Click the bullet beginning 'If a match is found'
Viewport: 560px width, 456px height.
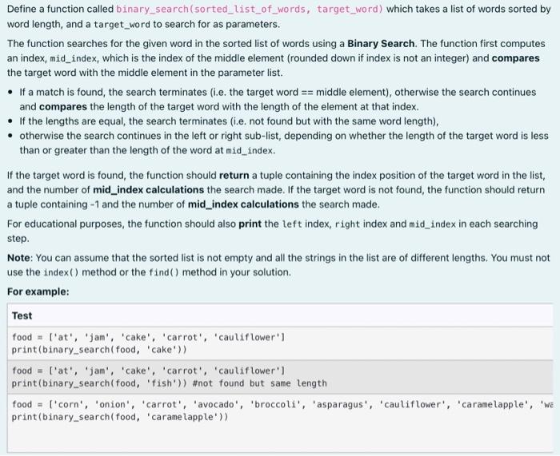coord(278,100)
